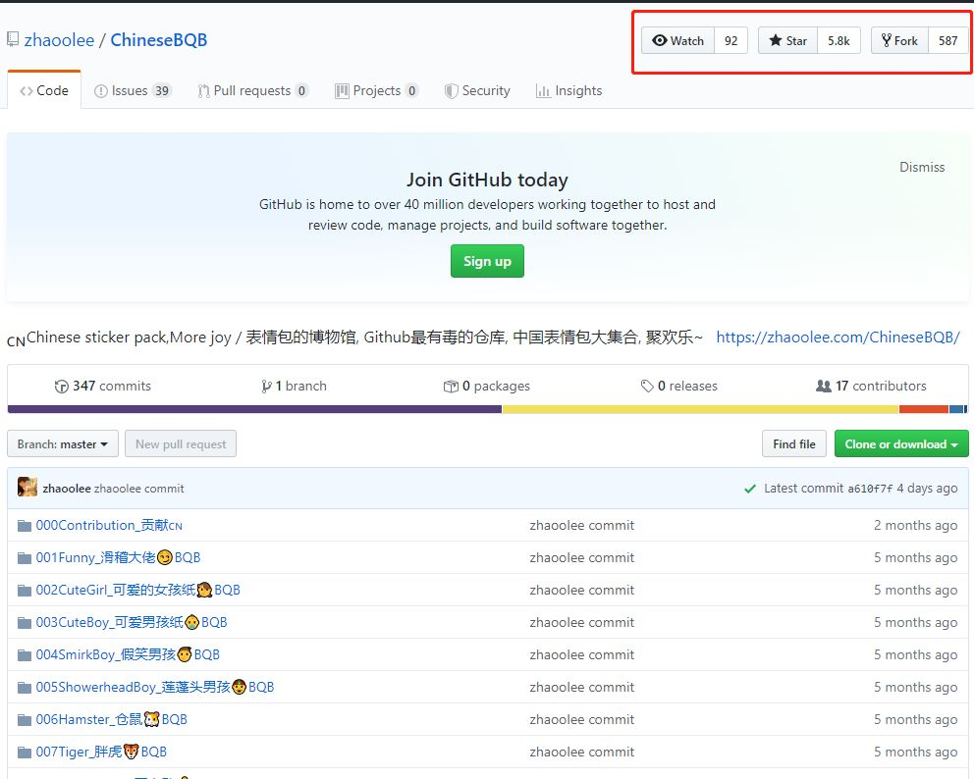
Task: Open the 000Contribution folder
Action: [x=109, y=525]
